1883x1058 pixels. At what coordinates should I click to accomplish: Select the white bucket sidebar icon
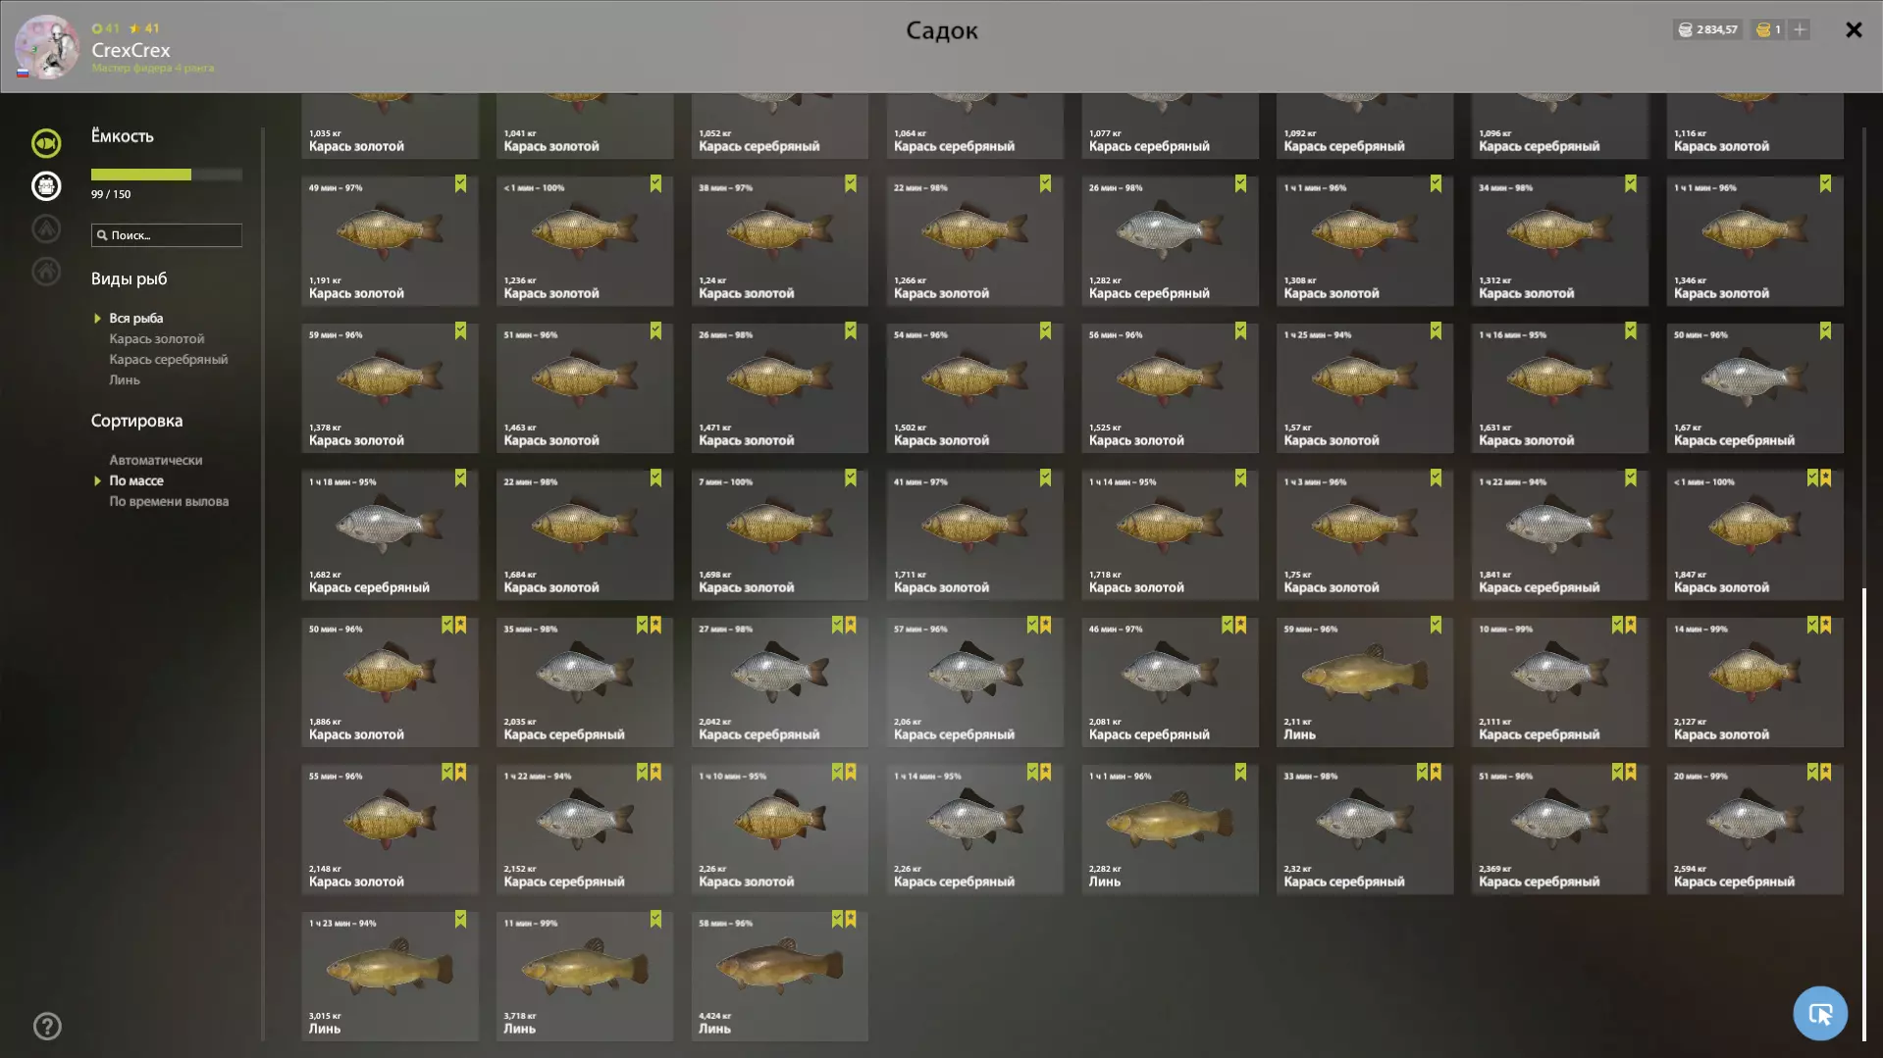(46, 186)
